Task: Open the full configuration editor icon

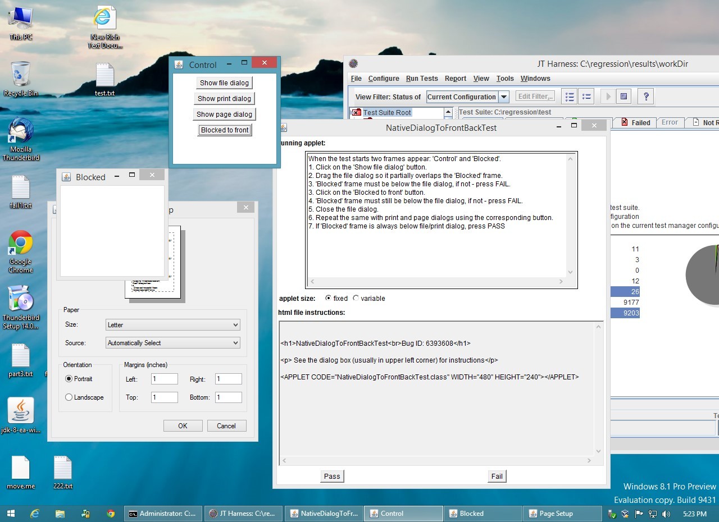Action: (x=569, y=97)
